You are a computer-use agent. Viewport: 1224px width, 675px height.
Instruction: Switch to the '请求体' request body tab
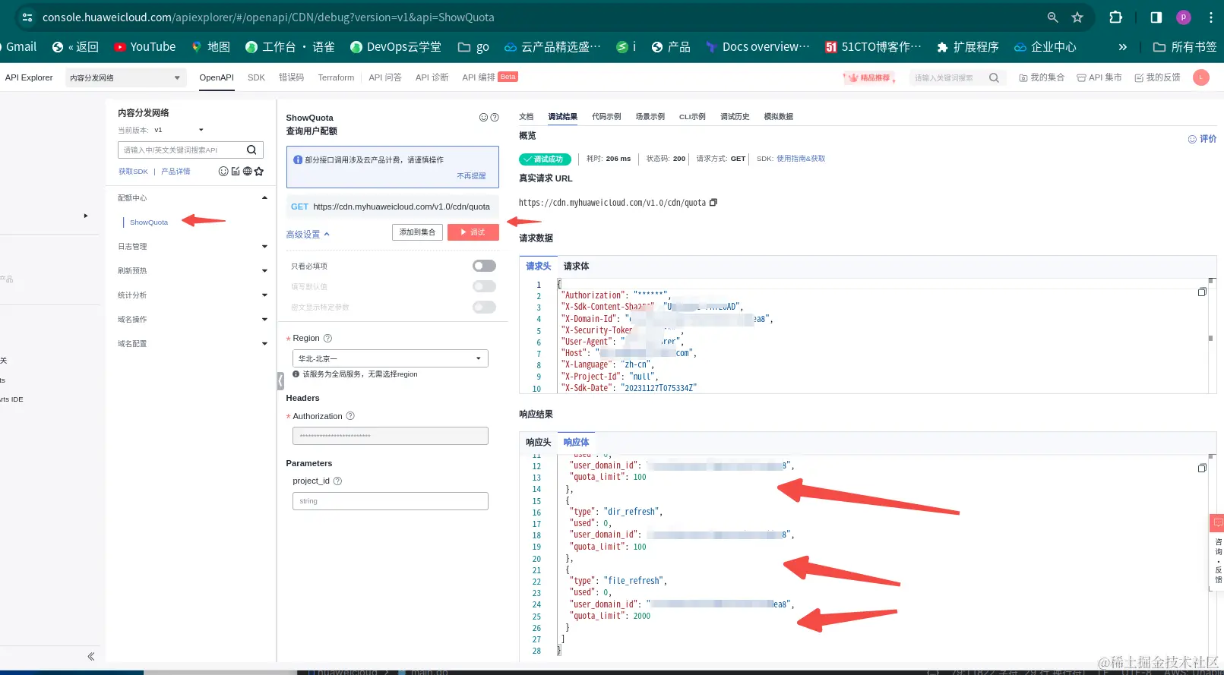(x=577, y=267)
